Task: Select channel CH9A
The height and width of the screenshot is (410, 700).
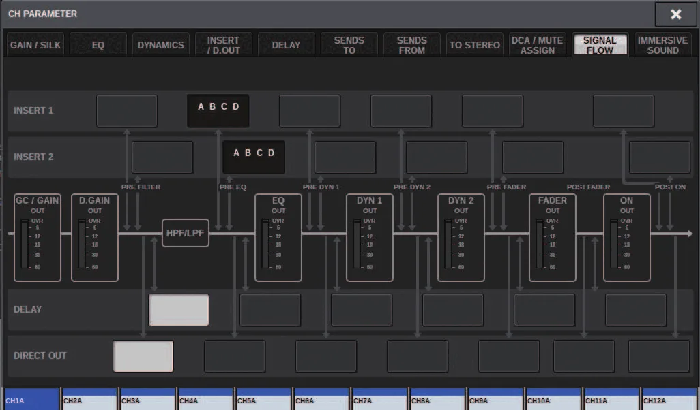Action: click(495, 399)
